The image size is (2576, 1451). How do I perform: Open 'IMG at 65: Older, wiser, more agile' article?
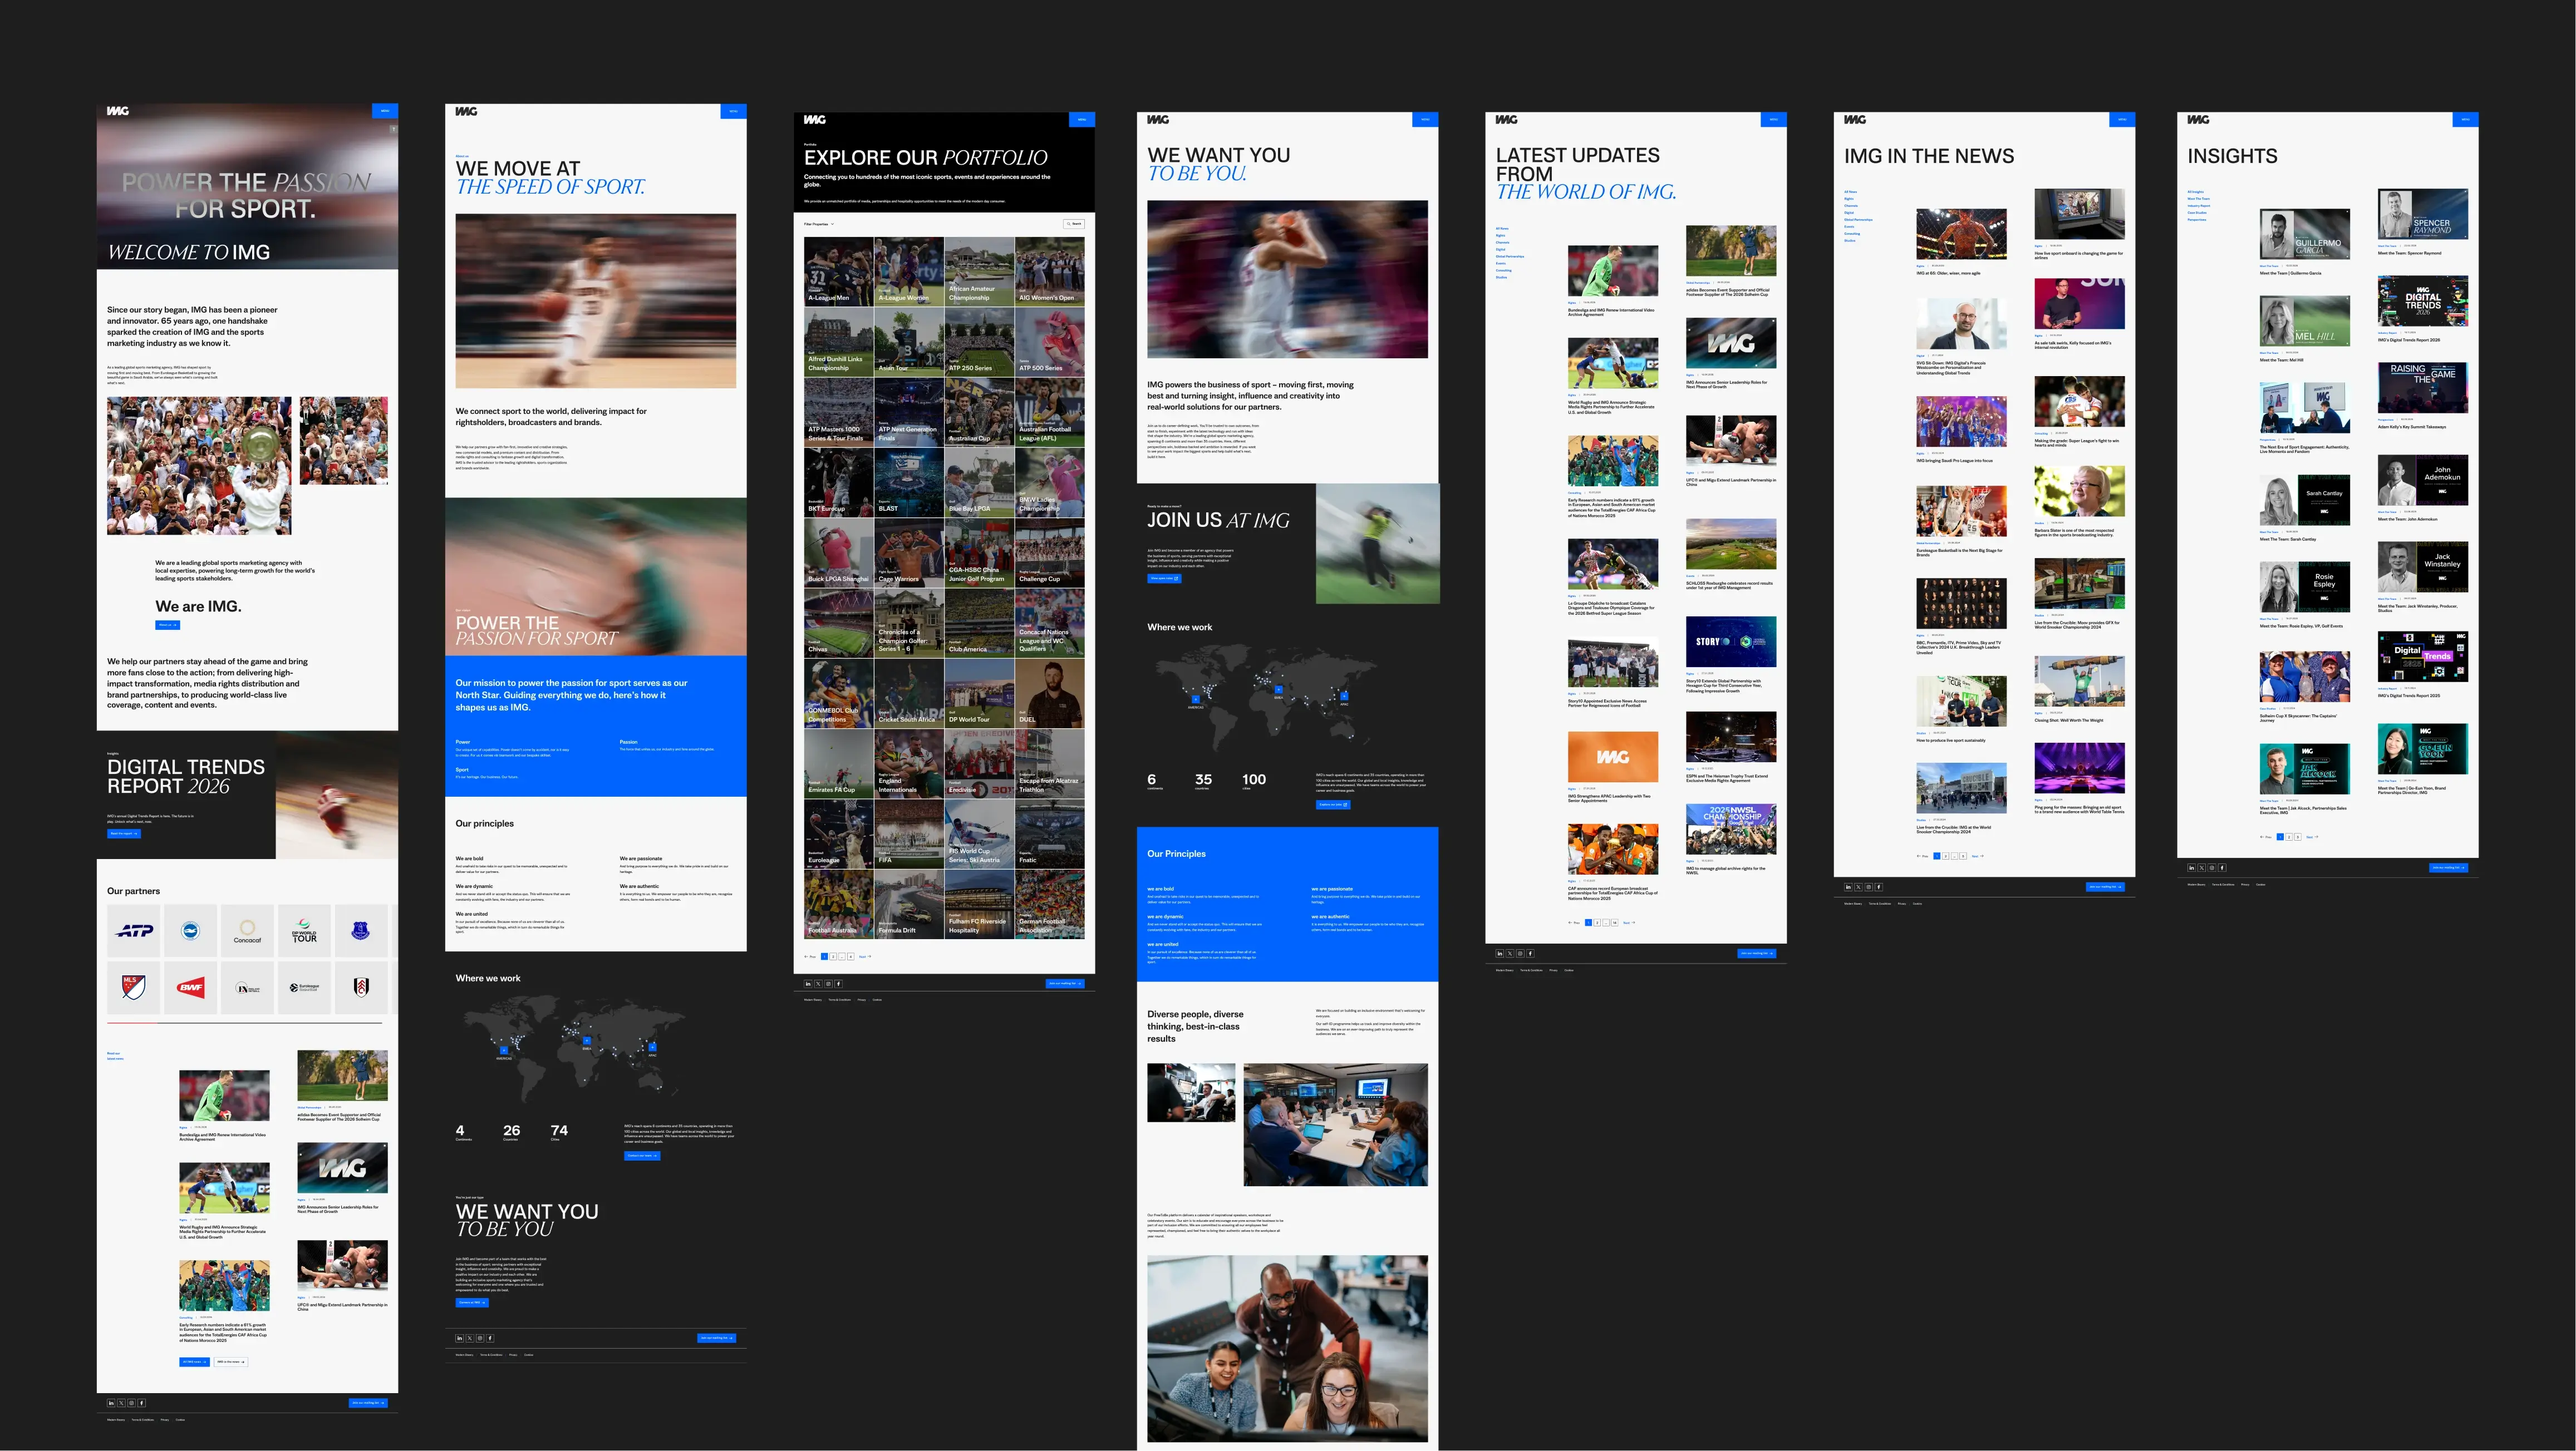coord(1961,242)
